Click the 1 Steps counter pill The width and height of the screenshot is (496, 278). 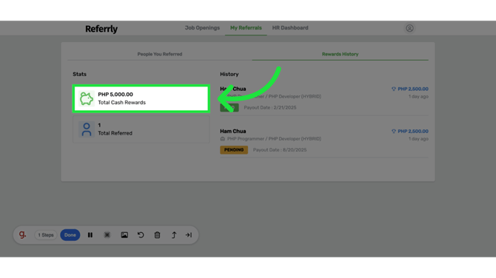[46, 235]
